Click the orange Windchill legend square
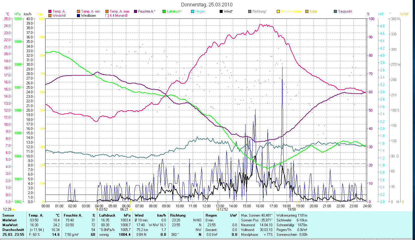 [50, 16]
